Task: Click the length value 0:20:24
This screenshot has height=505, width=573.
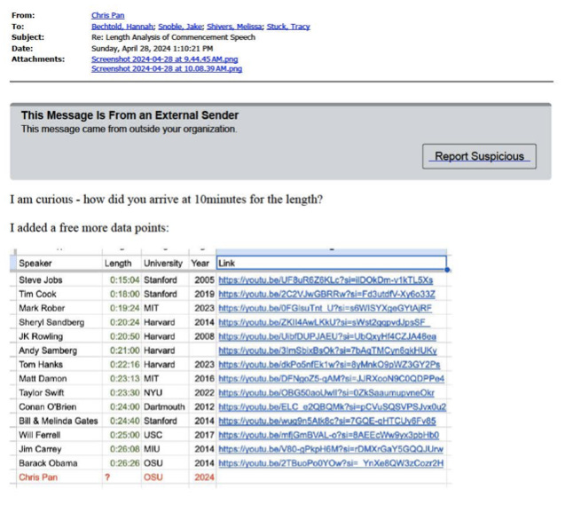Action: pos(124,322)
